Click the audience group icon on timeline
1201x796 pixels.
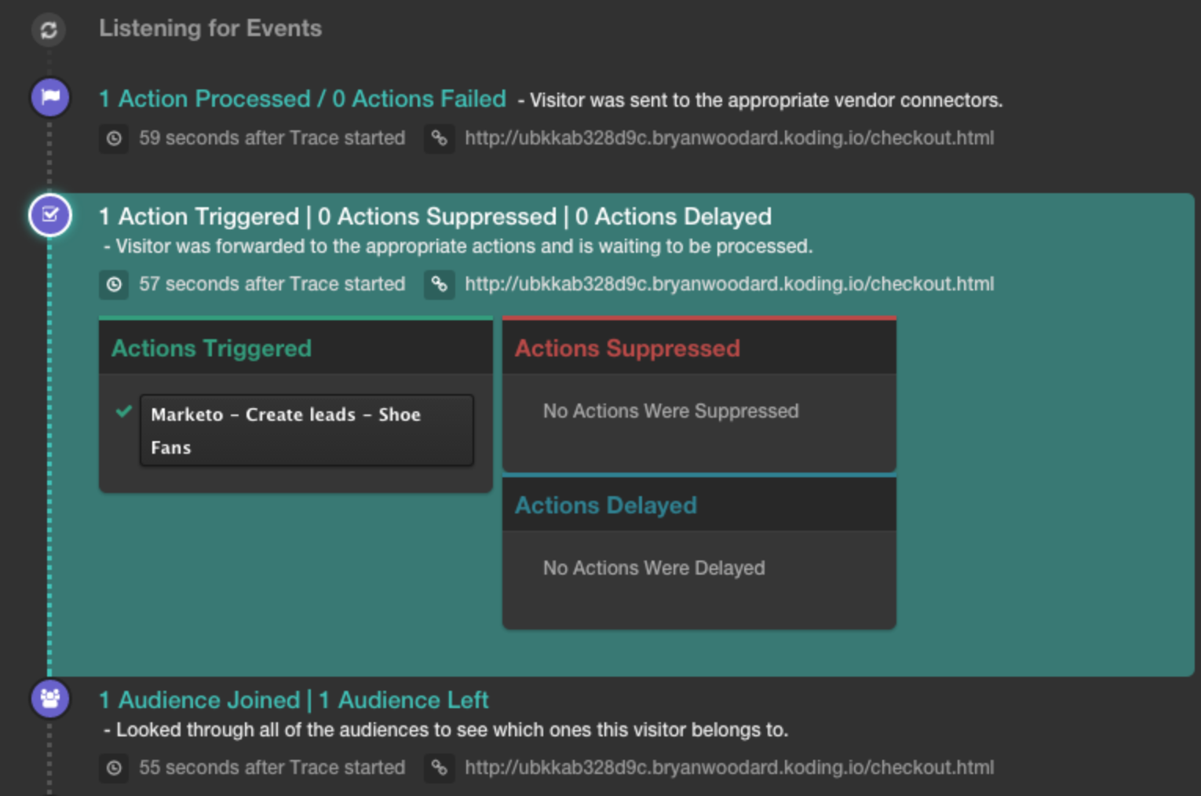pos(50,698)
